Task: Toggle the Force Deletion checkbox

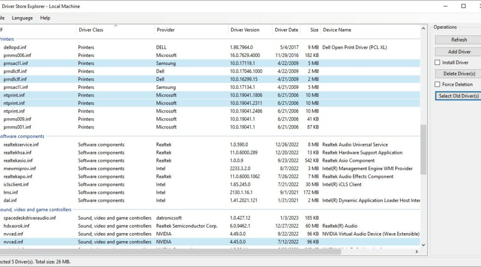Action: click(x=437, y=84)
